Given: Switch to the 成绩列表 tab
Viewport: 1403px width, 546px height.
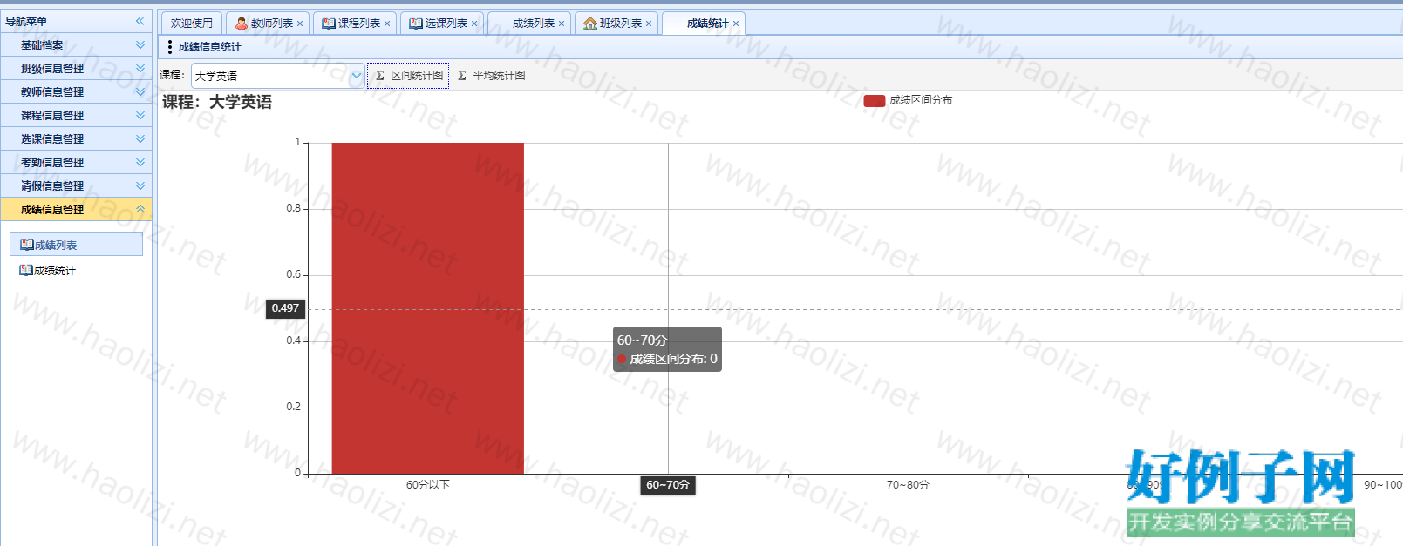Looking at the screenshot, I should [533, 24].
